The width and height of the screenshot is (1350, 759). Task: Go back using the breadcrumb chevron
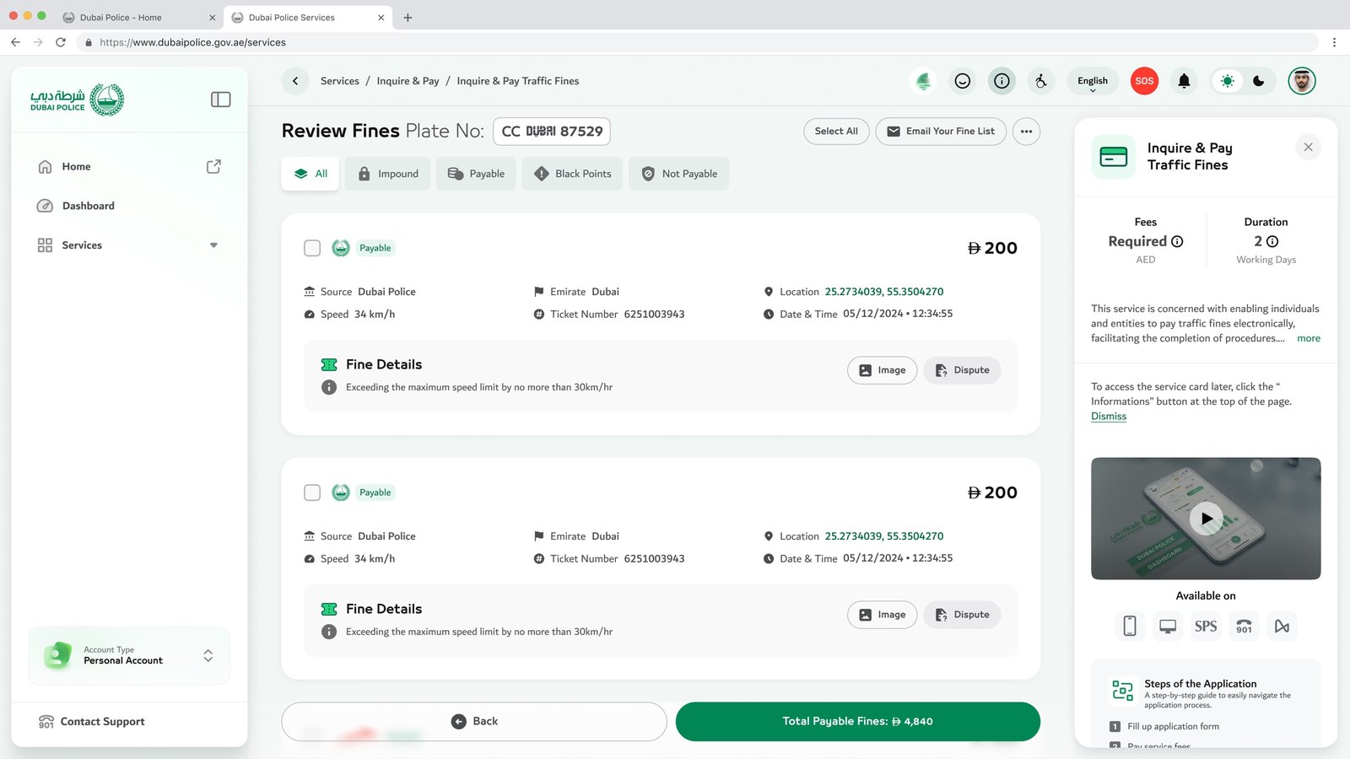click(295, 81)
